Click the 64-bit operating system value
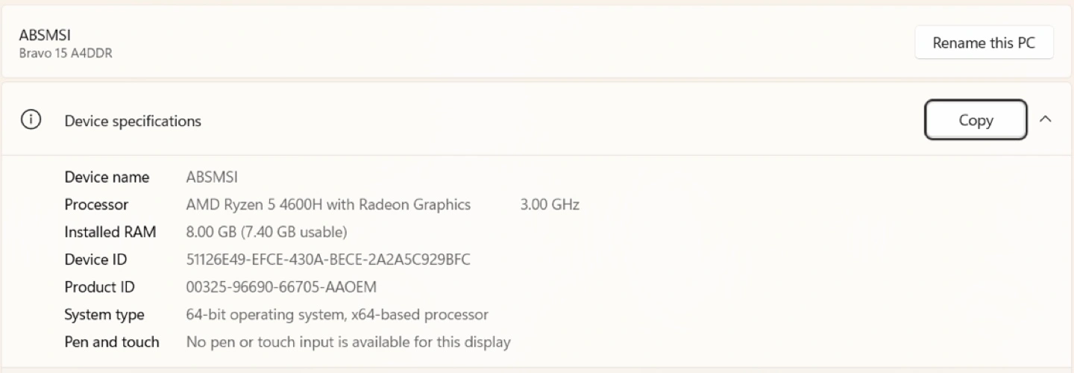The height and width of the screenshot is (373, 1074). point(337,315)
